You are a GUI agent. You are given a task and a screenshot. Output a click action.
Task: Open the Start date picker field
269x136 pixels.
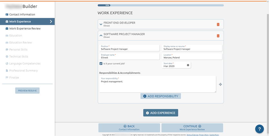coord(174,66)
